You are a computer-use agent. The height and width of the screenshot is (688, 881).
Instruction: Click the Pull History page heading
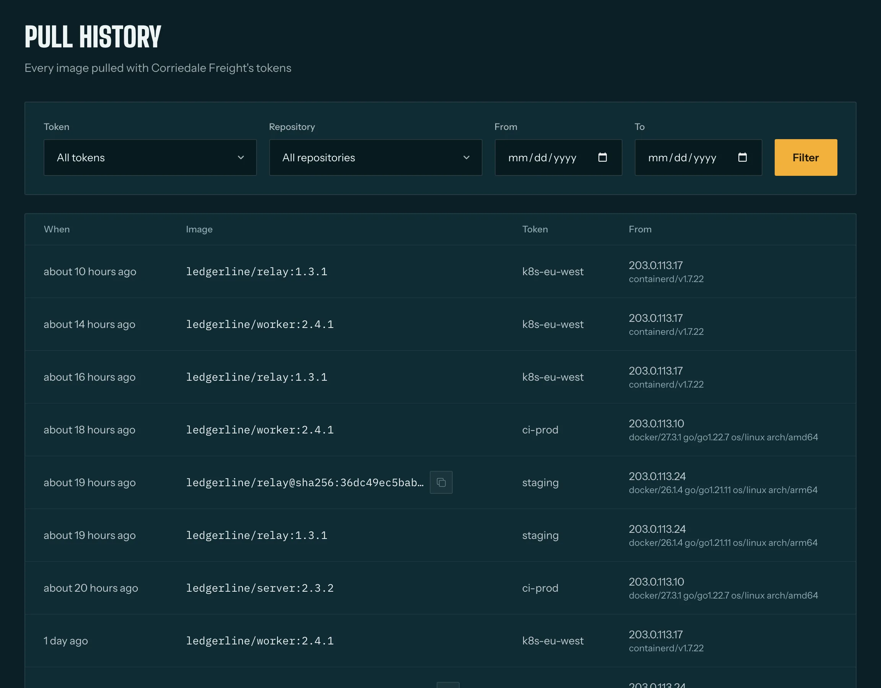(x=93, y=37)
